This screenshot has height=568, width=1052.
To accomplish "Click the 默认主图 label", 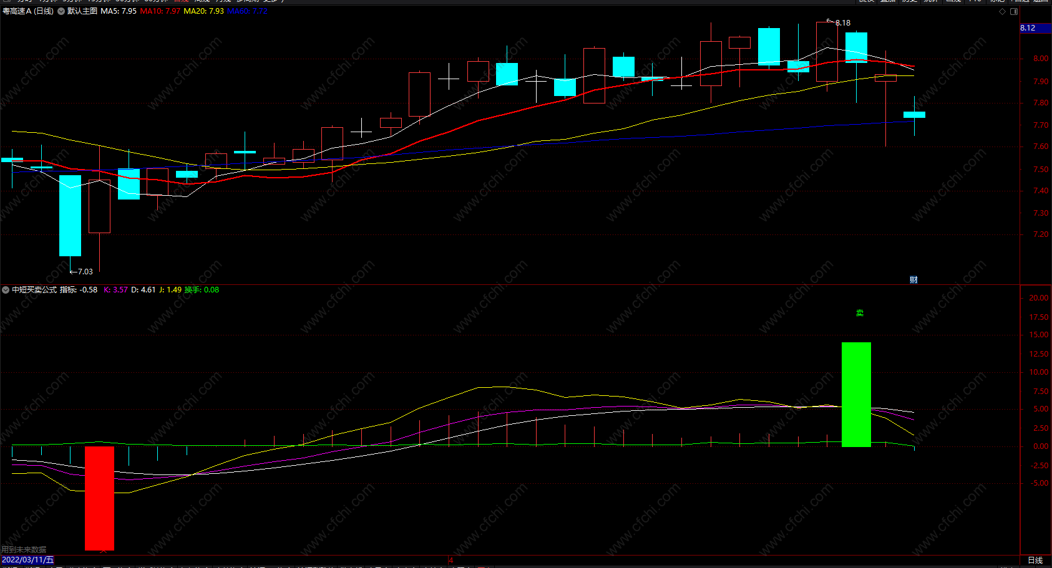I will (x=82, y=11).
